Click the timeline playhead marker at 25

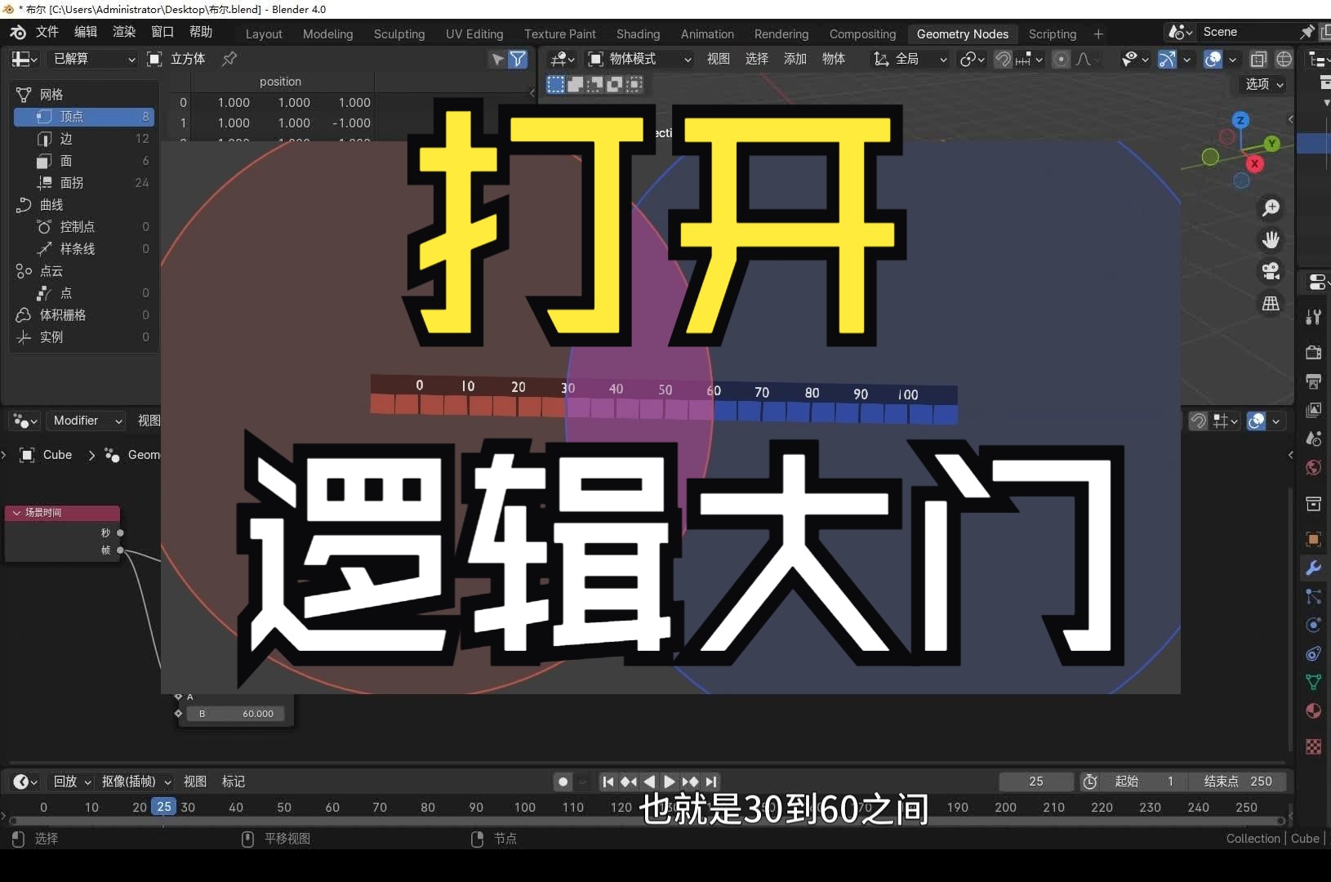[164, 807]
